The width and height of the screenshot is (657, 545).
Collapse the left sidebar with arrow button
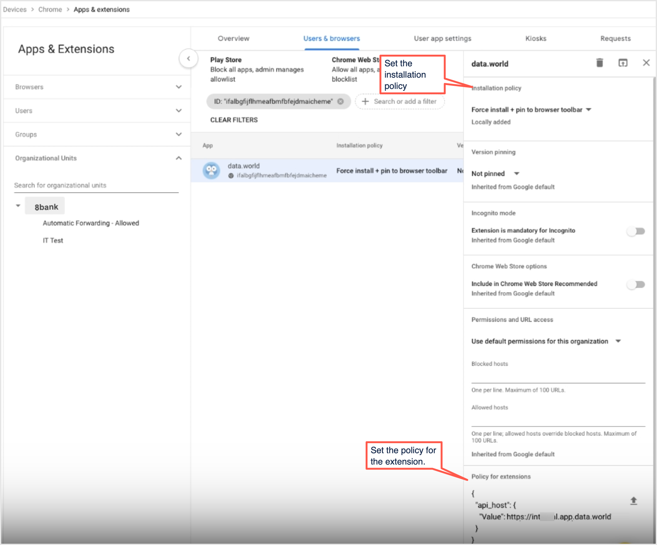coord(188,58)
